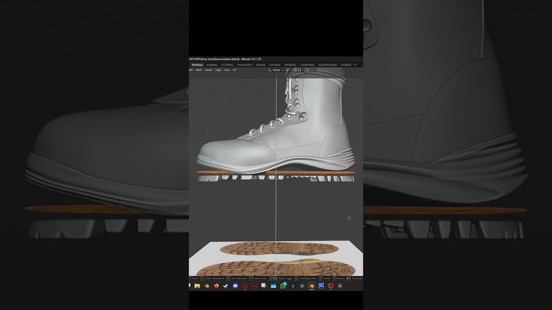
Task: Open Firefox from the taskbar
Action: tap(216, 286)
